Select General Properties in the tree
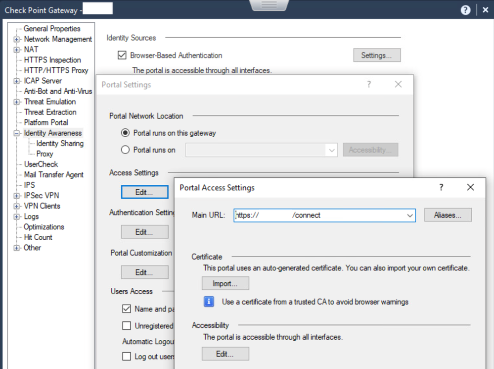Screen dimensions: 494x369 (52, 29)
